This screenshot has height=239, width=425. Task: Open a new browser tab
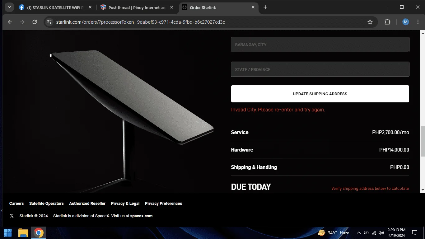(x=265, y=7)
